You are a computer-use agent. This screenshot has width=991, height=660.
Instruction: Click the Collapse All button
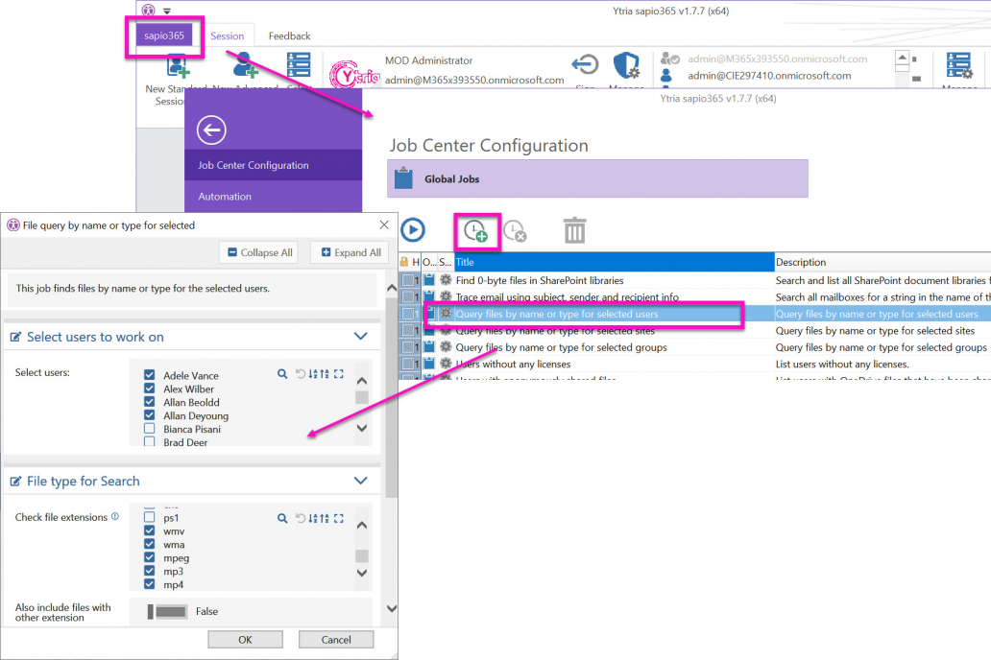(260, 252)
